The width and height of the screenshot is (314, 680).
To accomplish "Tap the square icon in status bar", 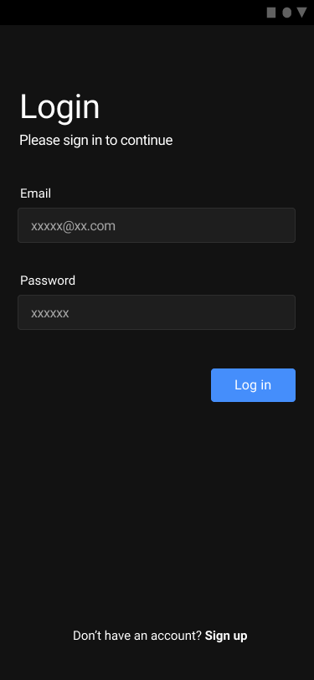I will [x=271, y=13].
